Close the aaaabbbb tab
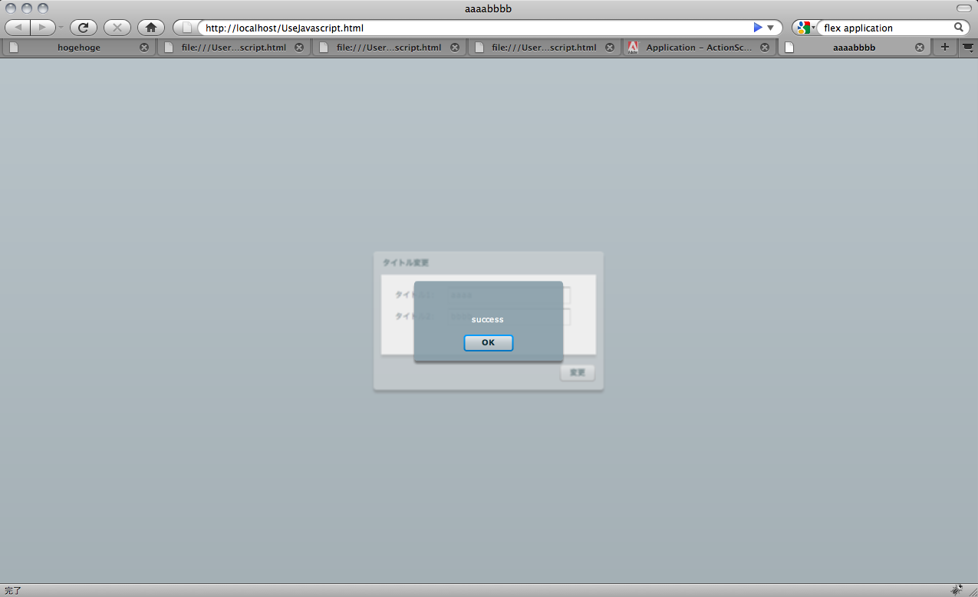This screenshot has height=597, width=978. tap(920, 48)
